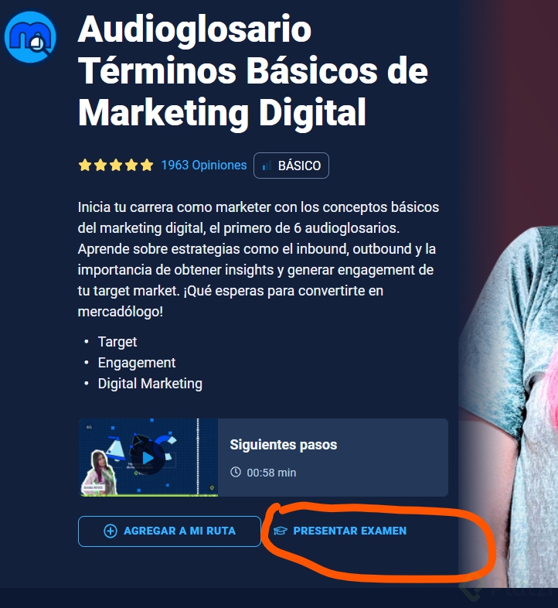558x608 pixels.
Task: Click the plus icon in Agregar a mi ruta
Action: coord(111,531)
